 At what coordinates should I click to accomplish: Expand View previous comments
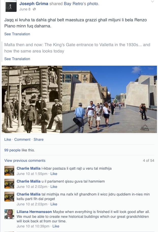pyautogui.click(x=25, y=160)
